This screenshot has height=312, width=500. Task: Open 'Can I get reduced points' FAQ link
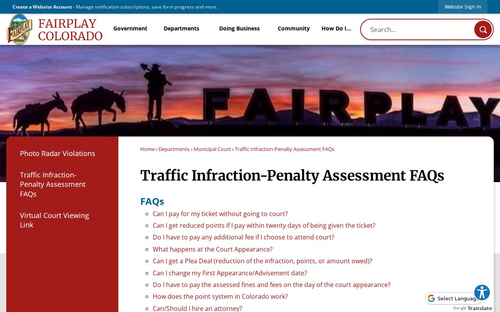[264, 225]
